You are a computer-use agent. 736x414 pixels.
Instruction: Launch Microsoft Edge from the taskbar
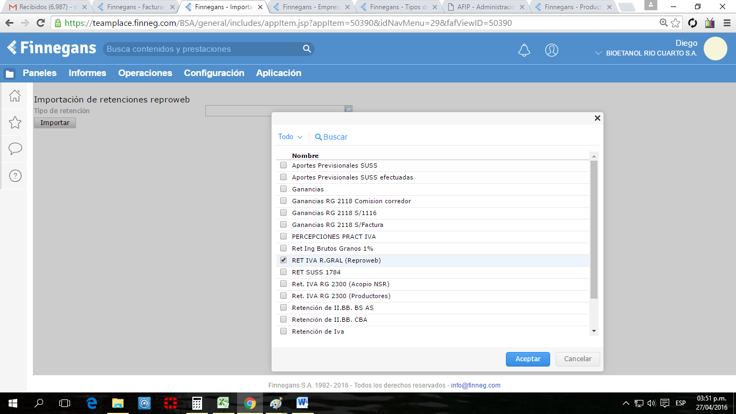pos(92,403)
